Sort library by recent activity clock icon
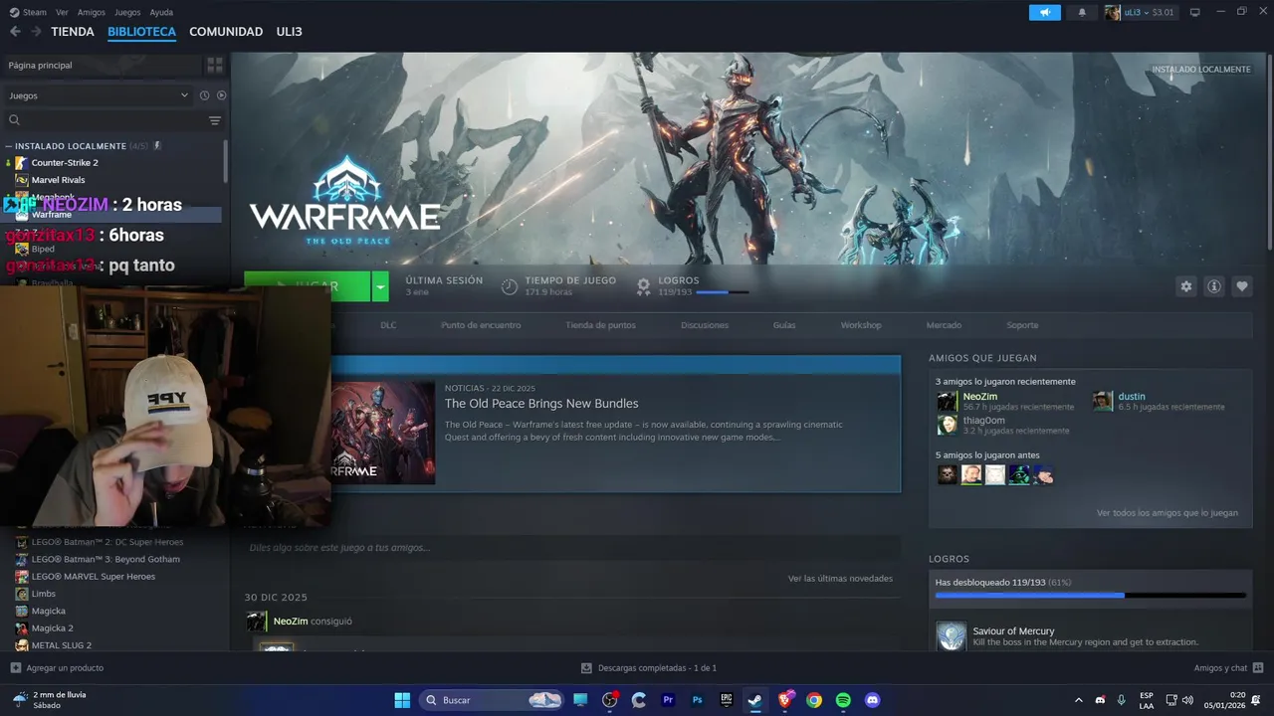The height and width of the screenshot is (716, 1274). coord(204,95)
